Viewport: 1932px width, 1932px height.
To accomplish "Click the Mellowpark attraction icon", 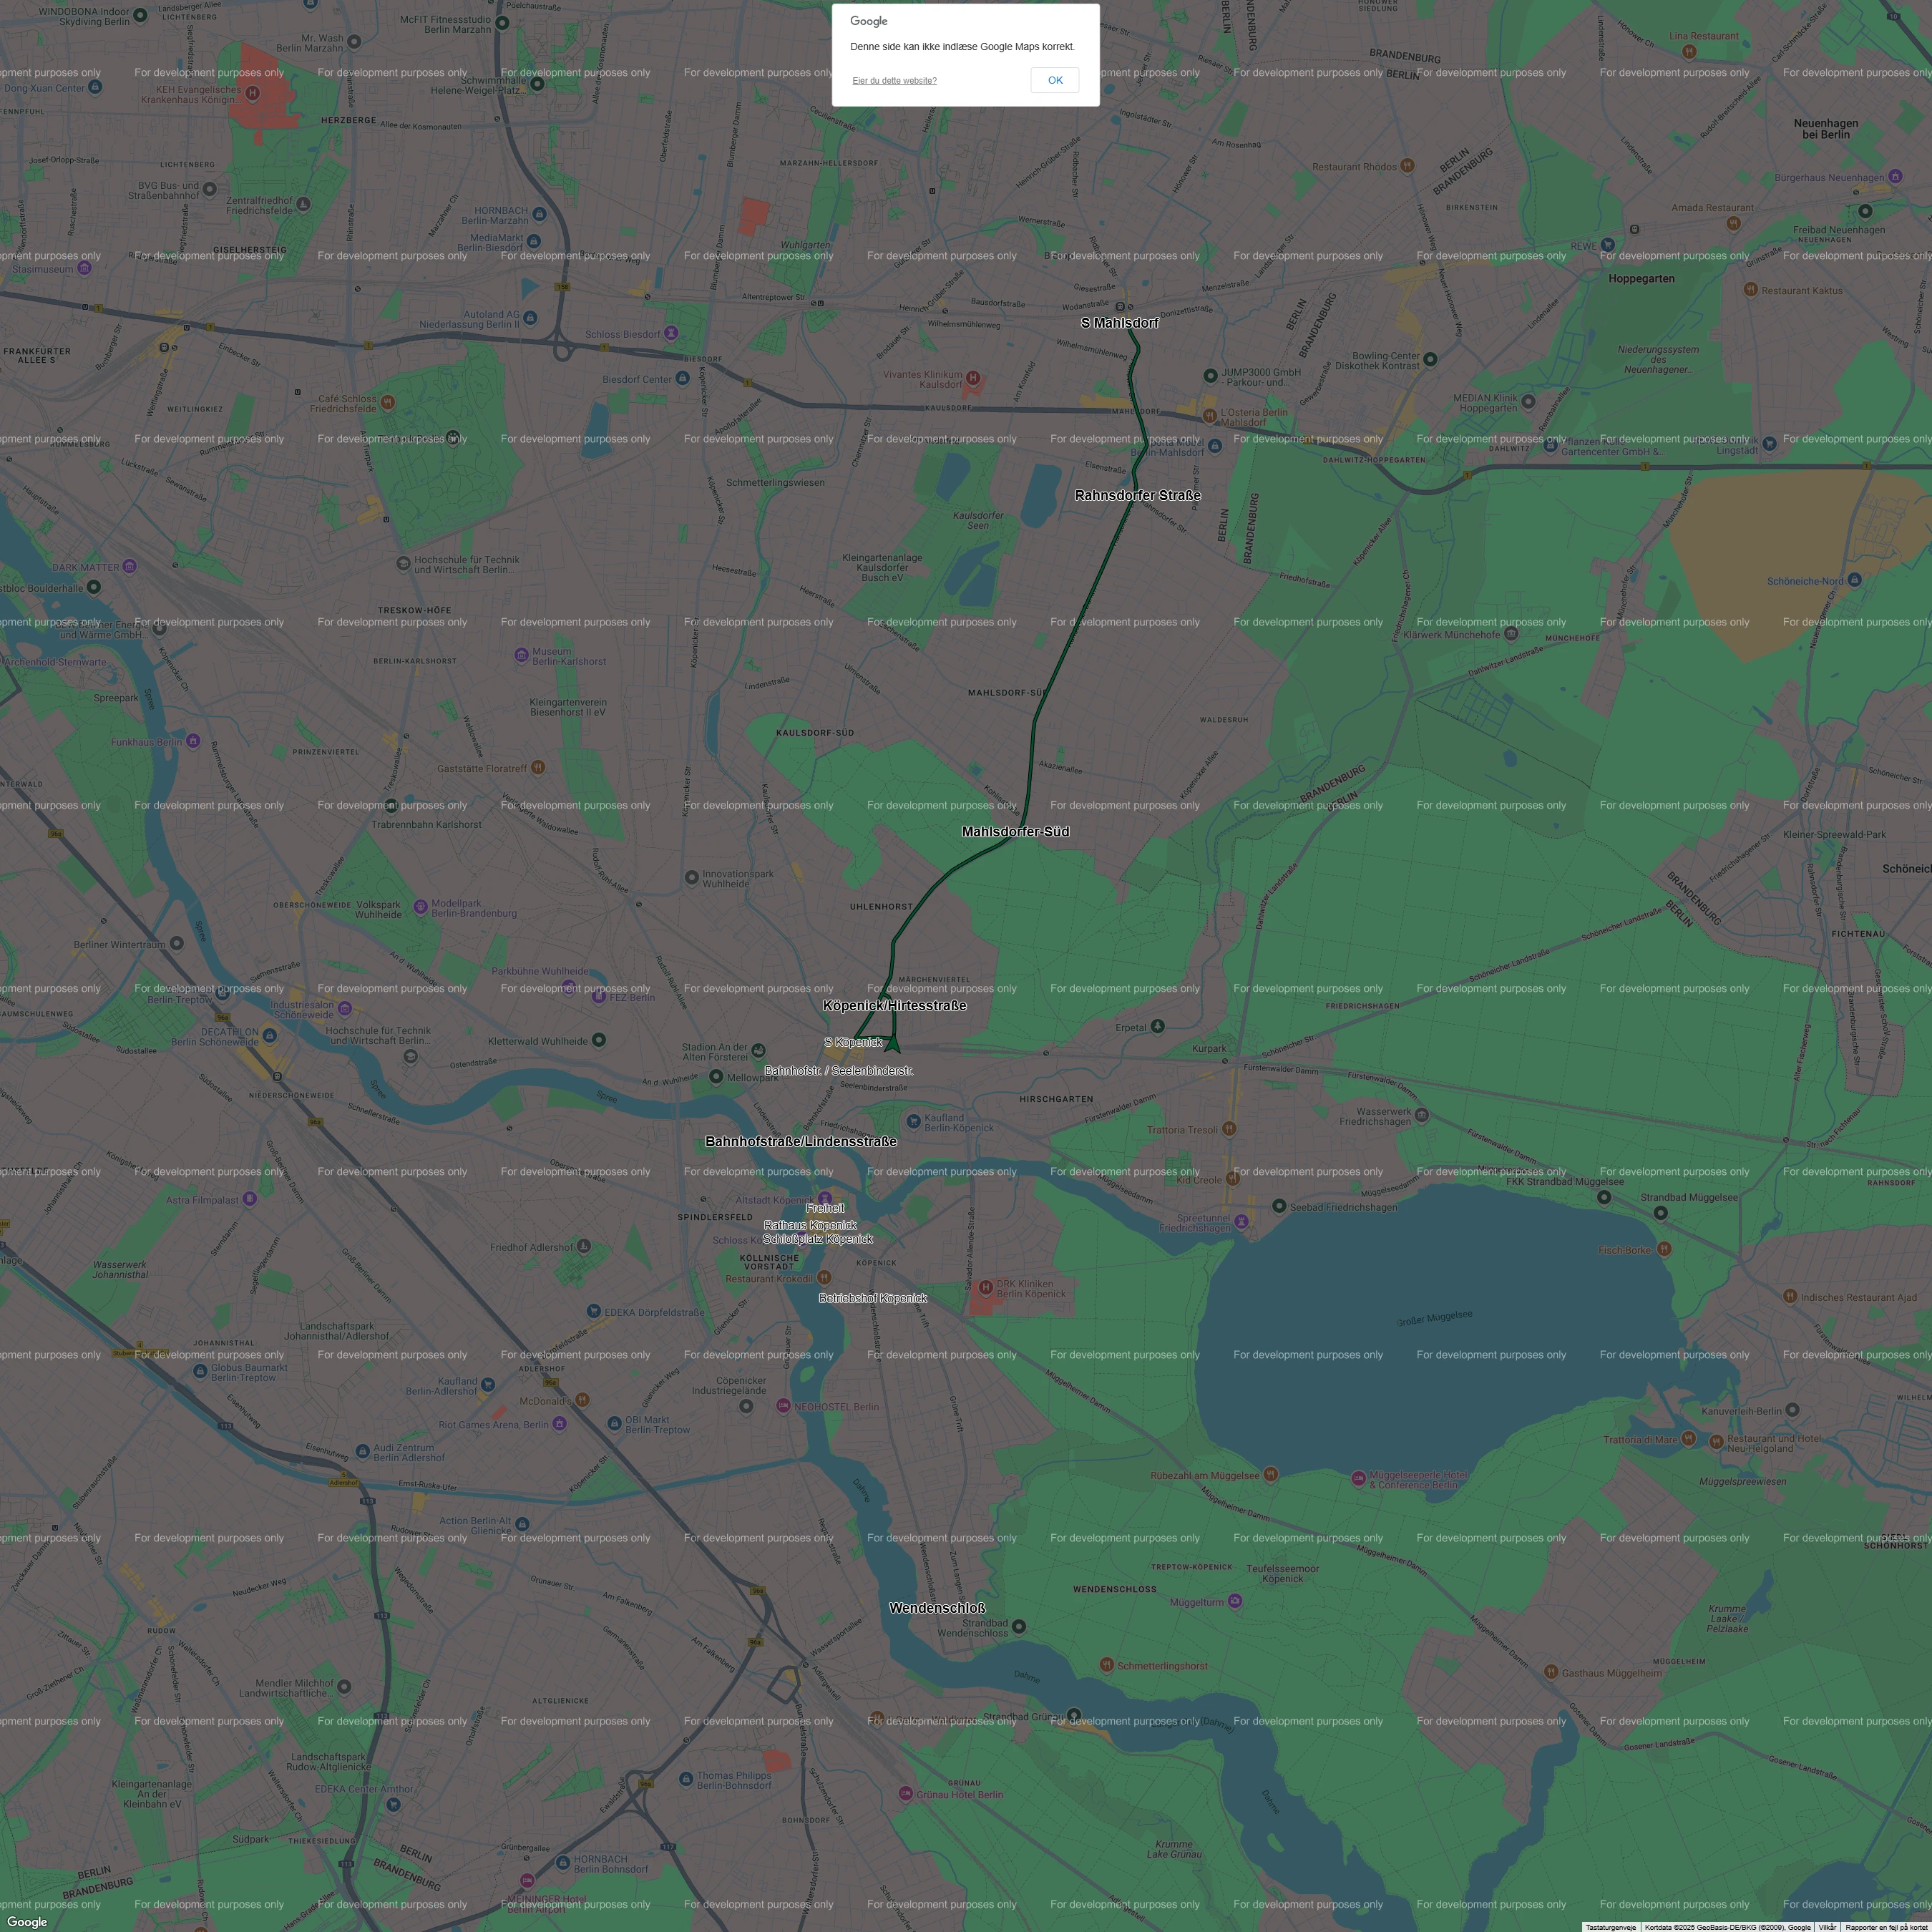I will point(716,1077).
